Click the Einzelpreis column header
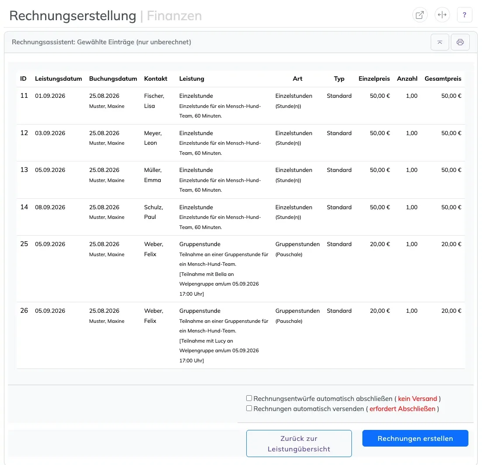The image size is (482, 465). (x=374, y=79)
